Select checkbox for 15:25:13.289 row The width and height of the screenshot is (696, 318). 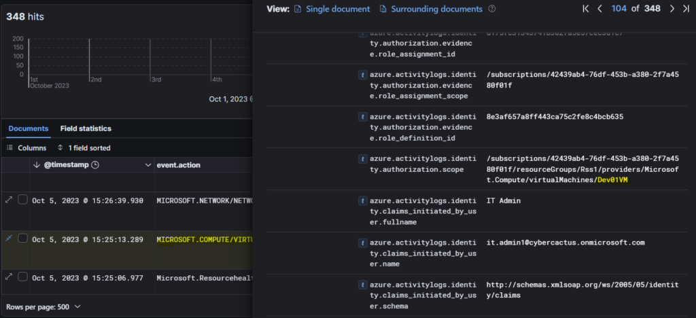(x=22, y=239)
